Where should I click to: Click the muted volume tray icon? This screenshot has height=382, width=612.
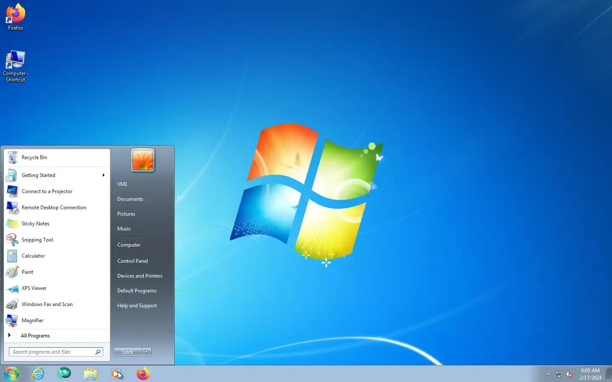pyautogui.click(x=569, y=374)
